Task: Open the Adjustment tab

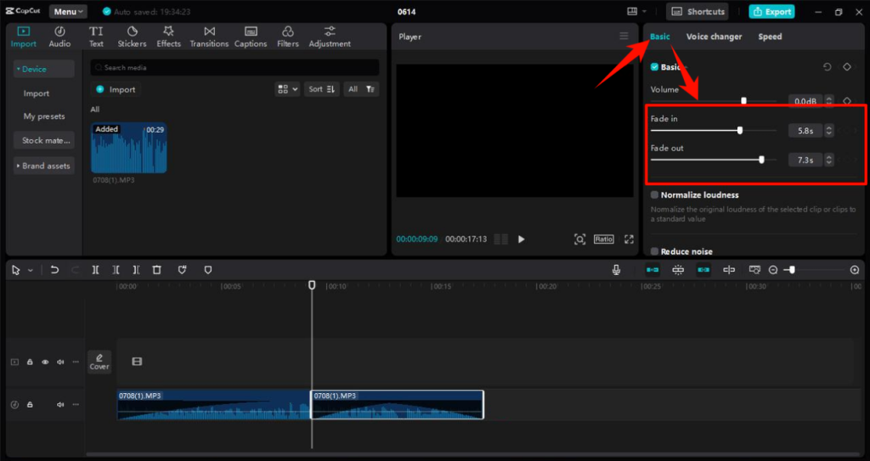Action: pos(330,37)
